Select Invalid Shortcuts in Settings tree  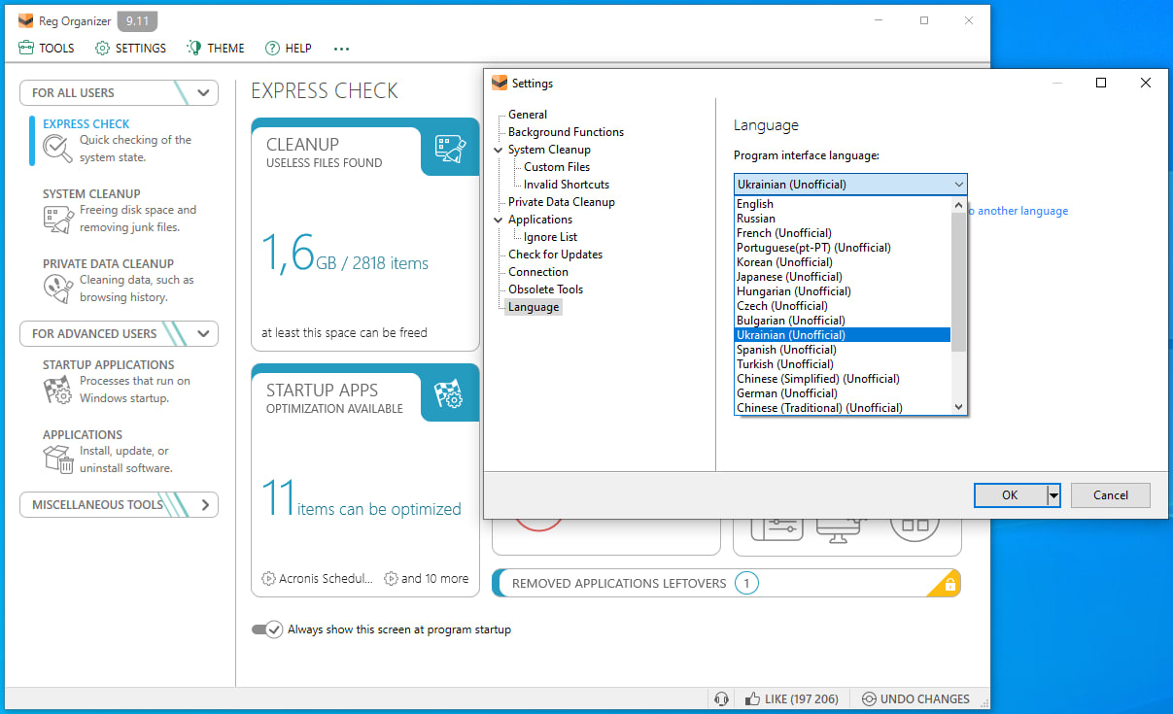click(567, 185)
